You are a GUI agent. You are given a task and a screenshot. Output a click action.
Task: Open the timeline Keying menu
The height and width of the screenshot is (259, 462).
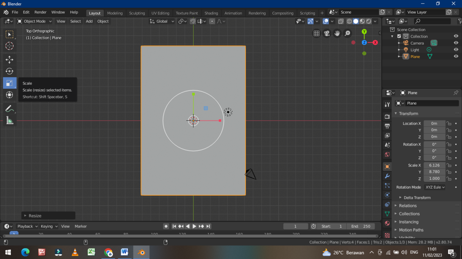pos(49,226)
